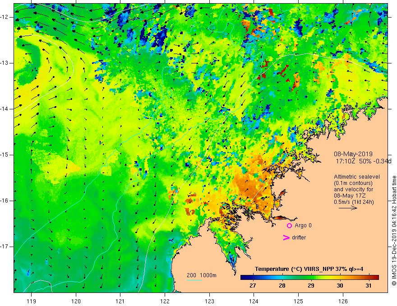This screenshot has width=397, height=306.
Task: Click the -13 latitude axis label
Action: (x=5, y=63)
